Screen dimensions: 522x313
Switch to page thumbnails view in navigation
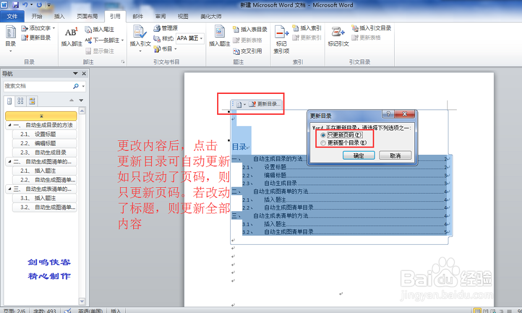21,101
